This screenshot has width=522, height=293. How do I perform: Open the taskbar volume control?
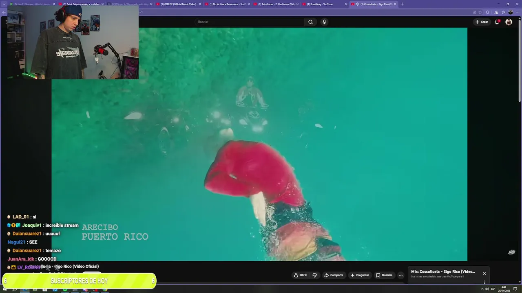coord(487,289)
